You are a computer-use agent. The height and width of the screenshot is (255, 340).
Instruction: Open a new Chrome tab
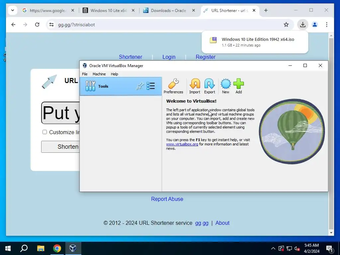(x=266, y=10)
